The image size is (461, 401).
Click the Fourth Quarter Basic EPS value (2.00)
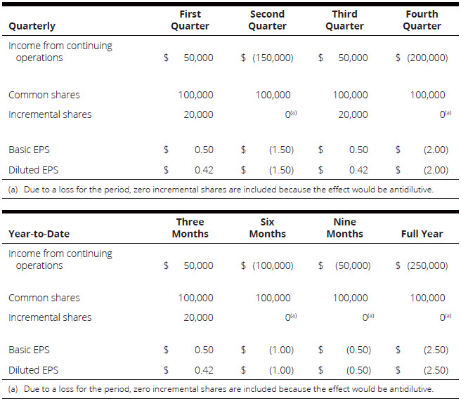coord(432,150)
